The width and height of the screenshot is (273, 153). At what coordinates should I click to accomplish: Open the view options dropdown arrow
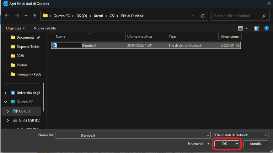click(x=247, y=28)
